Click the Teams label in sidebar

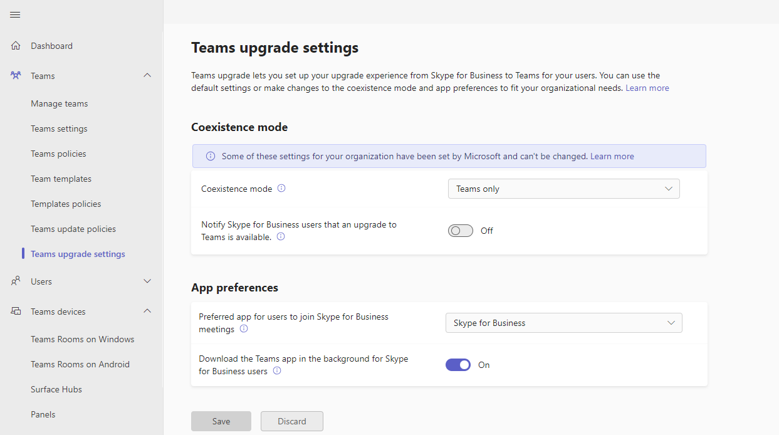pos(43,76)
